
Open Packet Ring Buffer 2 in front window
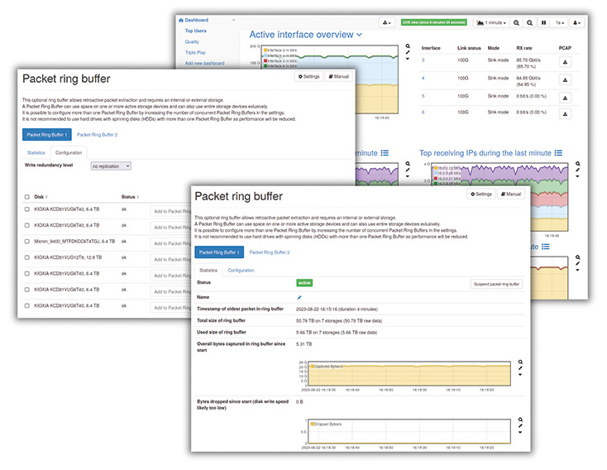270,252
